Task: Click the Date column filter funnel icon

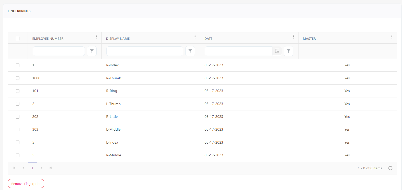Action: (289, 51)
